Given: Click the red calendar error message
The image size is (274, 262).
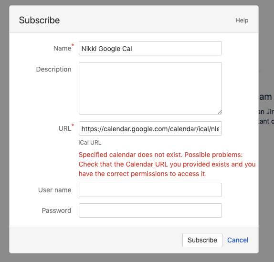Looking at the screenshot, I should (x=167, y=164).
